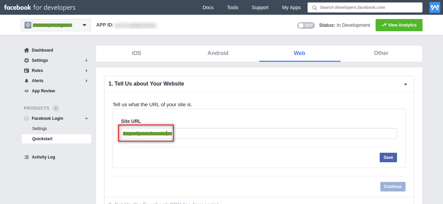Open App Review in the sidebar

(x=44, y=91)
